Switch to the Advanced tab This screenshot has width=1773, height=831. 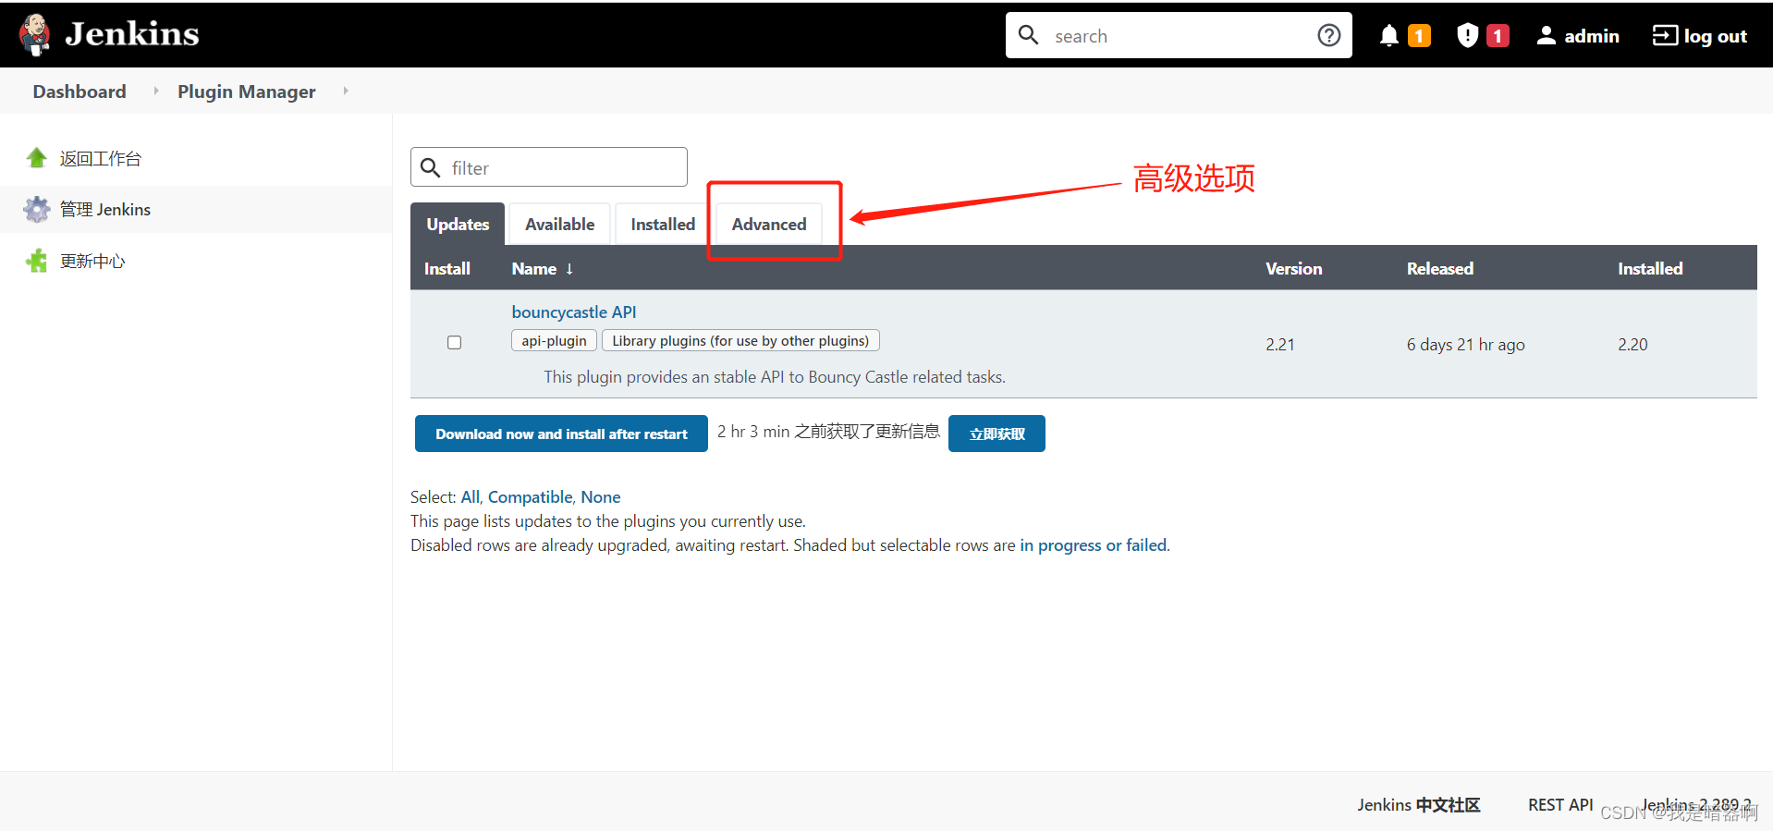[769, 225]
